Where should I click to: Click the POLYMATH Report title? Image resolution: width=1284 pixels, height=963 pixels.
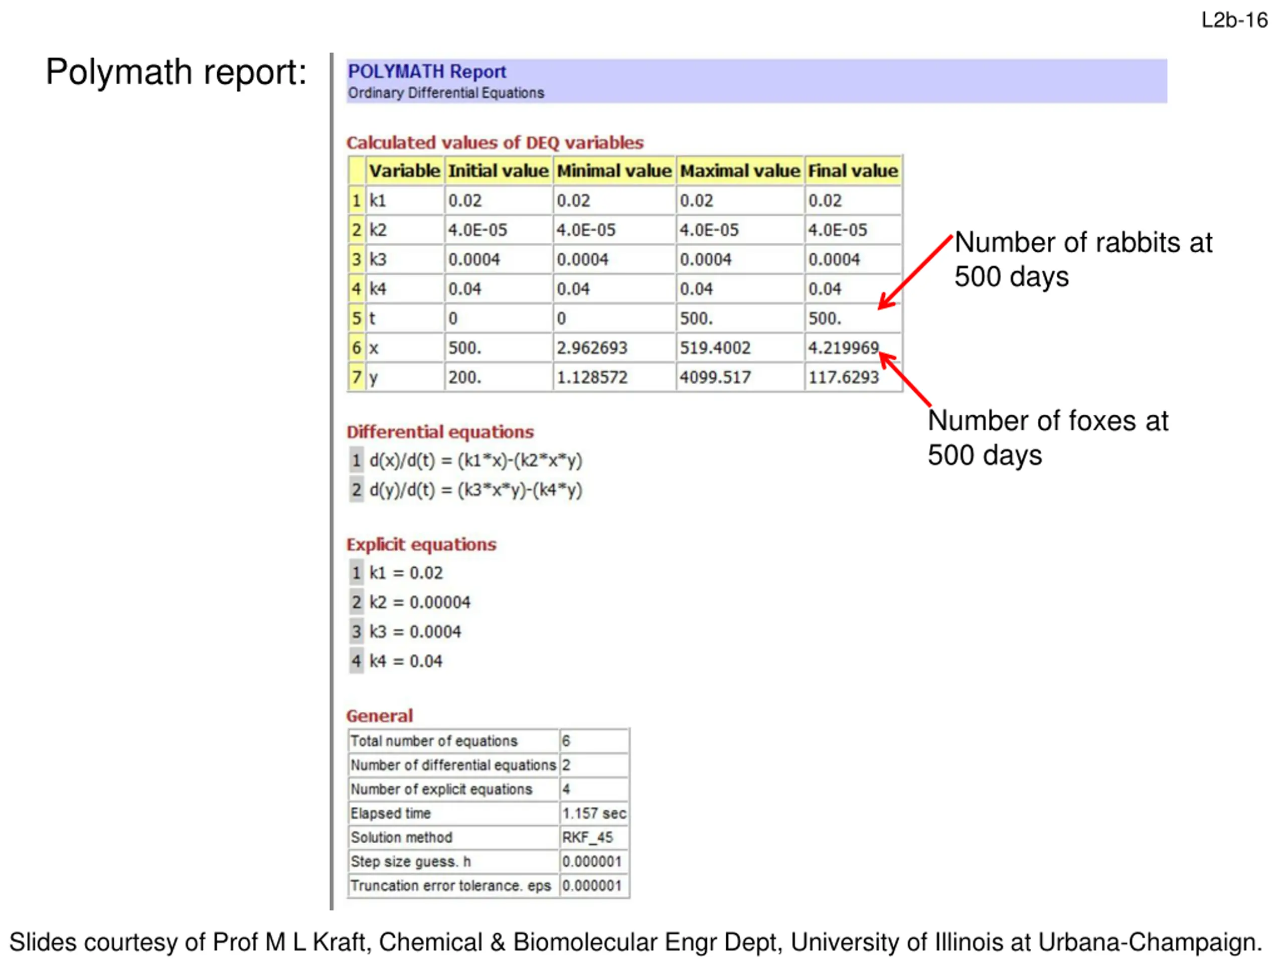coord(427,71)
